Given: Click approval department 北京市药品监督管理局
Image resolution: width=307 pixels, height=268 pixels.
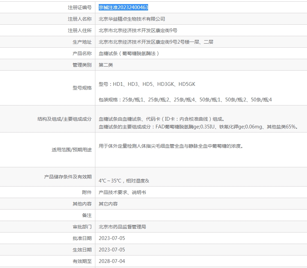Looking at the screenshot, I should (x=122, y=227).
